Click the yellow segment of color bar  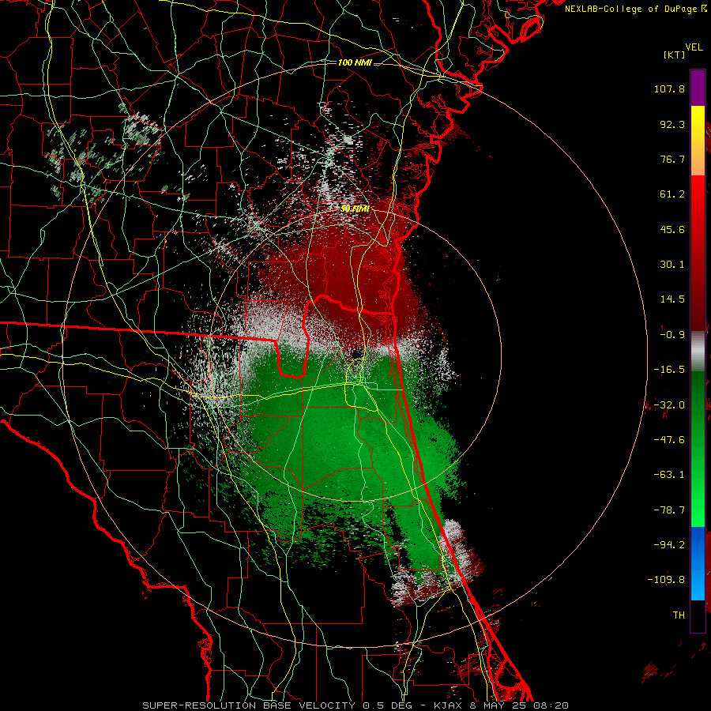coord(698,141)
